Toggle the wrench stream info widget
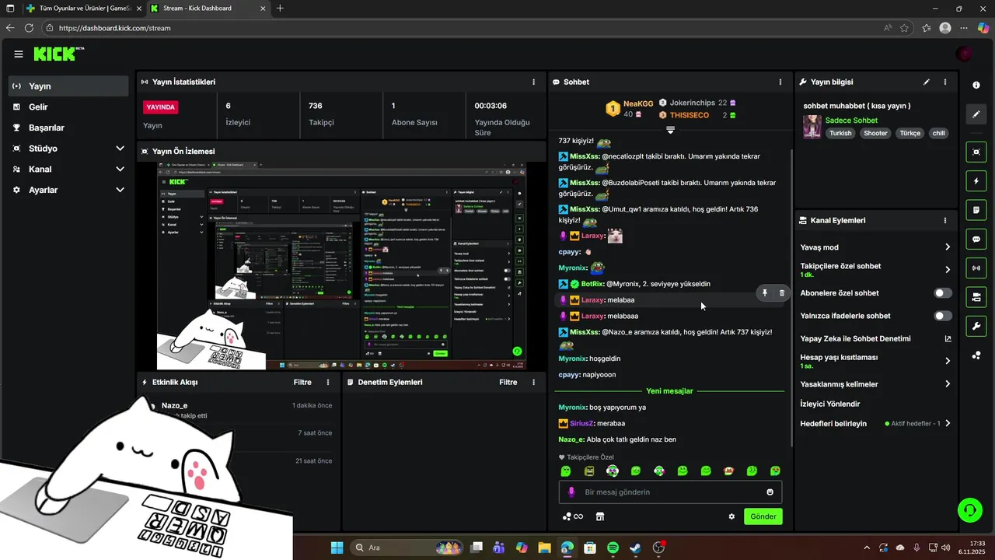This screenshot has width=995, height=560. 976,326
